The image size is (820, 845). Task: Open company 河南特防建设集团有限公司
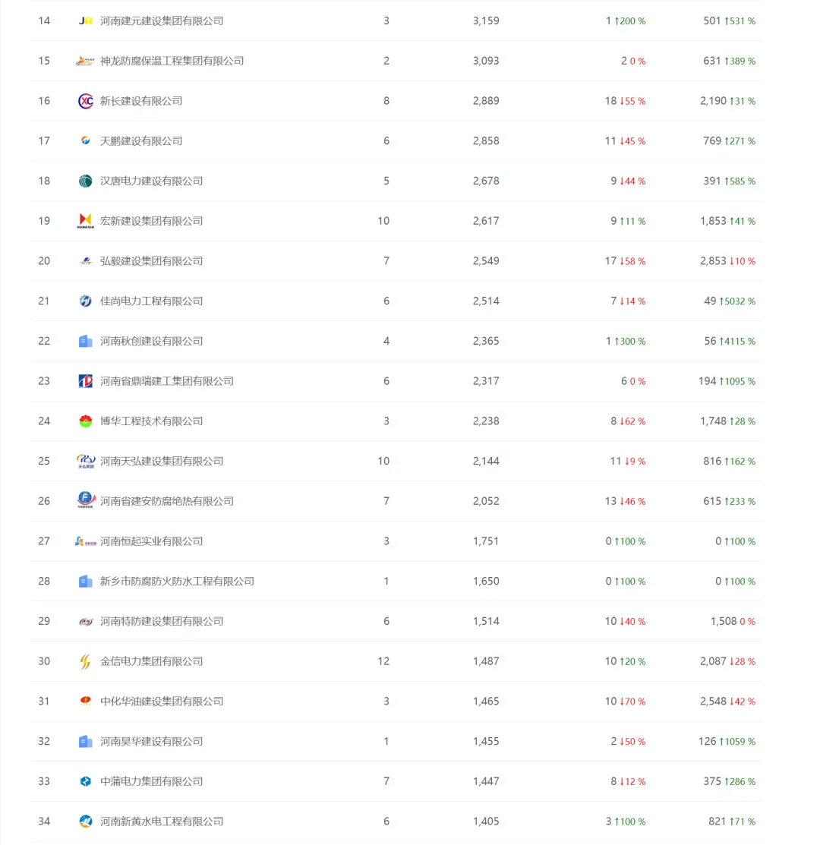[x=162, y=621]
